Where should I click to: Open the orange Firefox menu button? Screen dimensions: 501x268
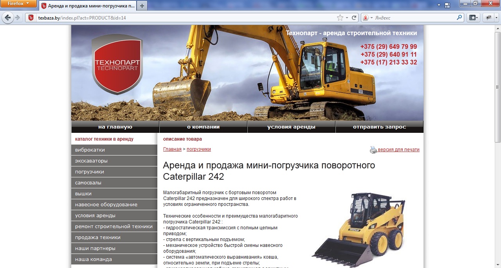point(18,4)
